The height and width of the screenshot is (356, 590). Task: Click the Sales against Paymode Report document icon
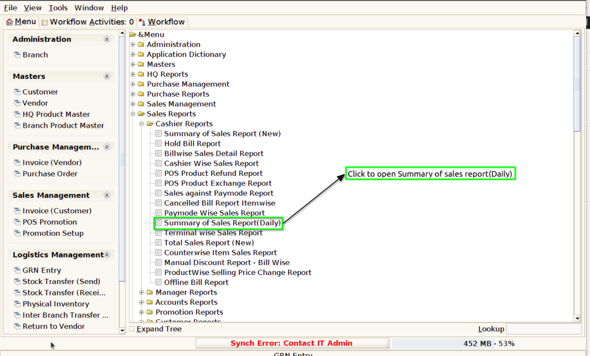click(159, 193)
